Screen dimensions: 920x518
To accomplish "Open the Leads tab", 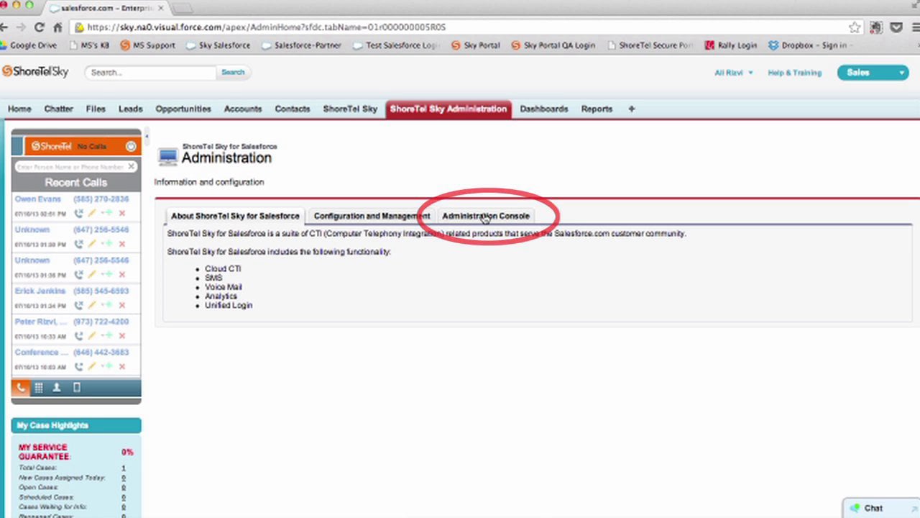I will click(x=130, y=109).
